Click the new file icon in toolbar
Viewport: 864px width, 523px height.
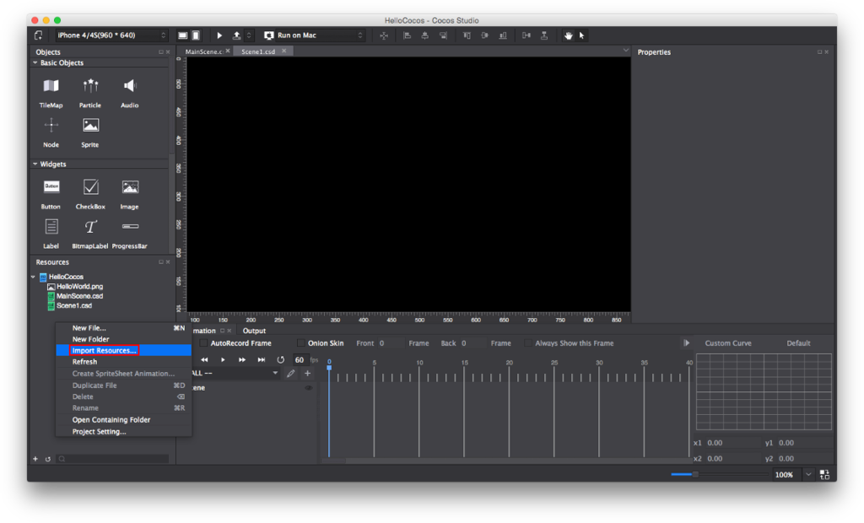pos(39,35)
